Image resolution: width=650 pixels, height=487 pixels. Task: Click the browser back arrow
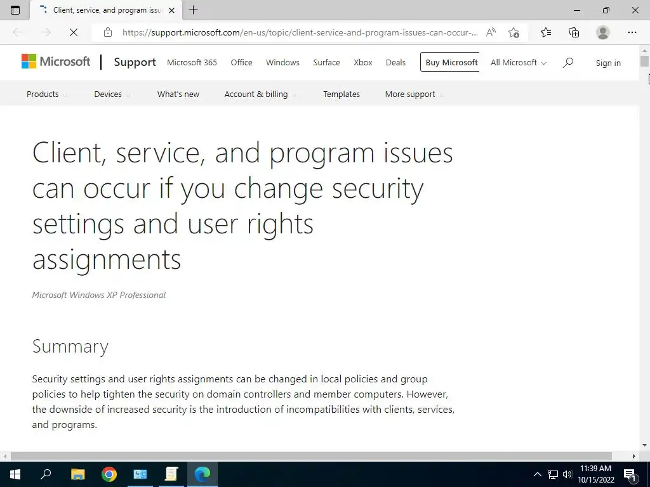18,32
